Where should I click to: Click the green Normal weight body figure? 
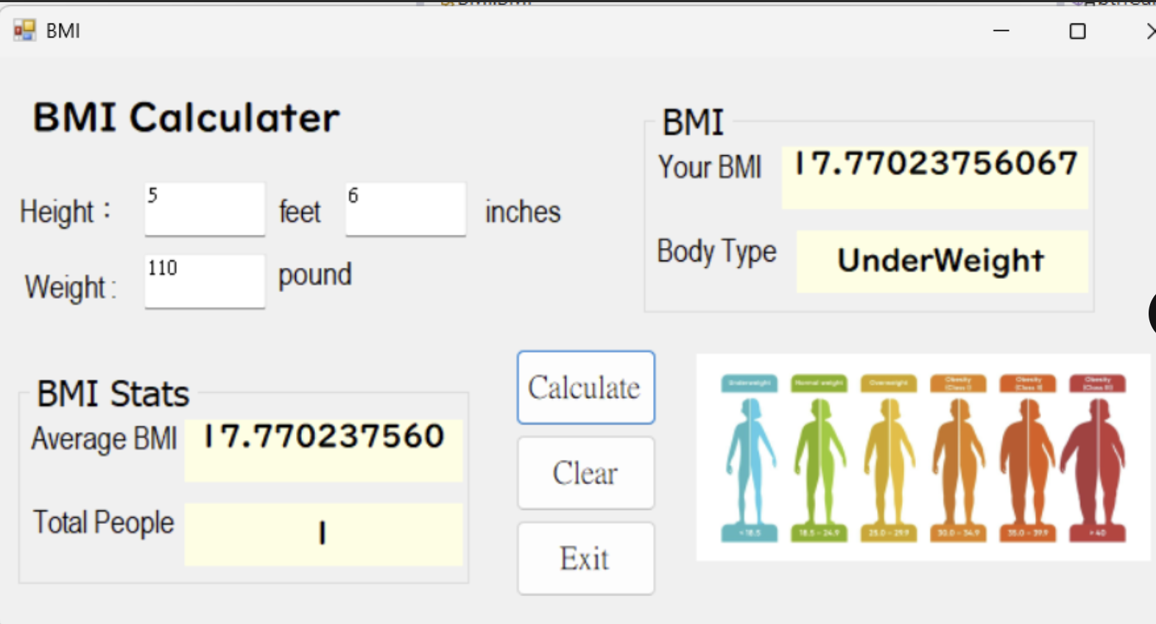click(819, 460)
